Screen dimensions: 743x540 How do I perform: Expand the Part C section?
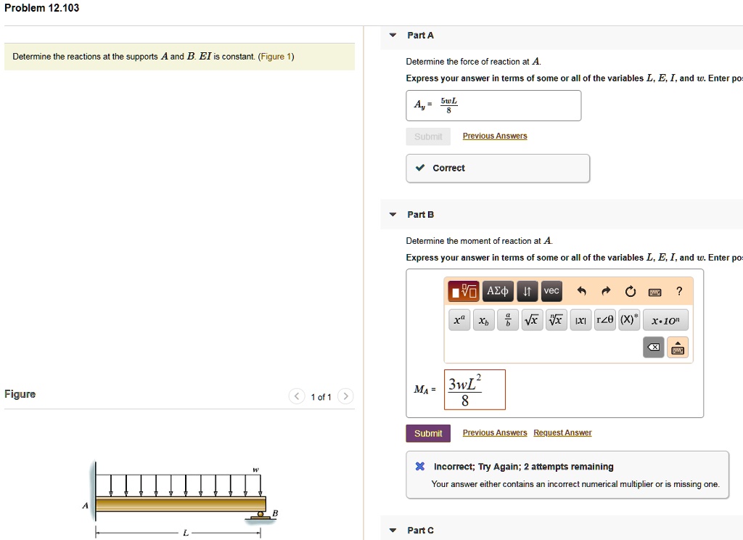[x=392, y=530]
